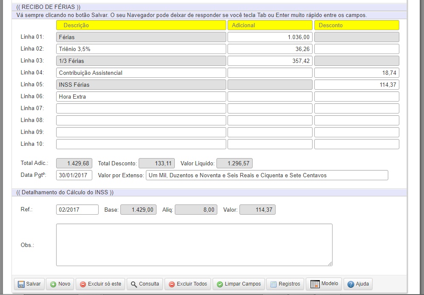Click the Ref. field showing 02/2017
This screenshot has width=424, height=295.
(x=77, y=210)
